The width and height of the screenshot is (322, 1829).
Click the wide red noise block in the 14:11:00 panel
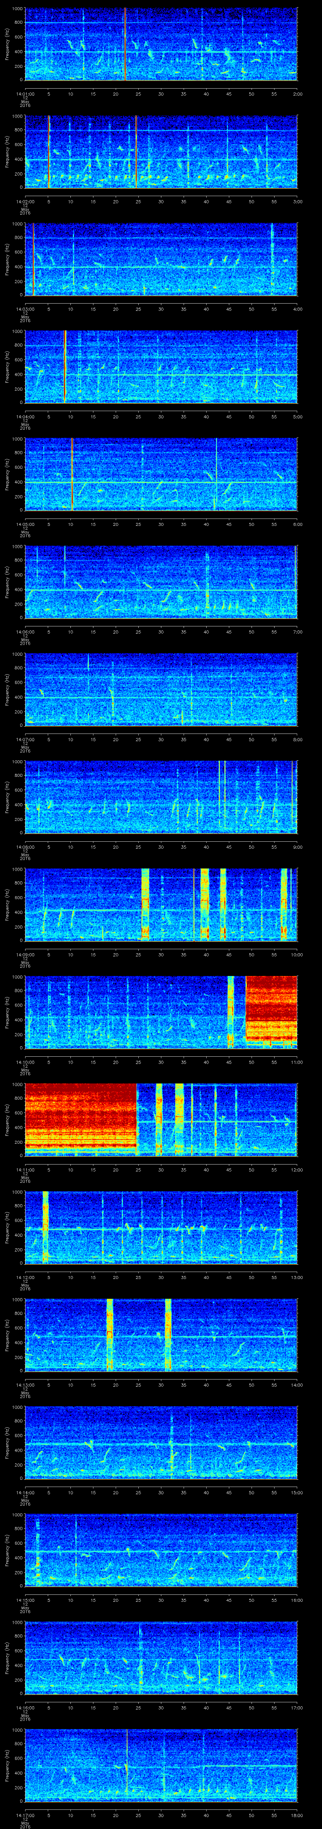click(x=81, y=1120)
